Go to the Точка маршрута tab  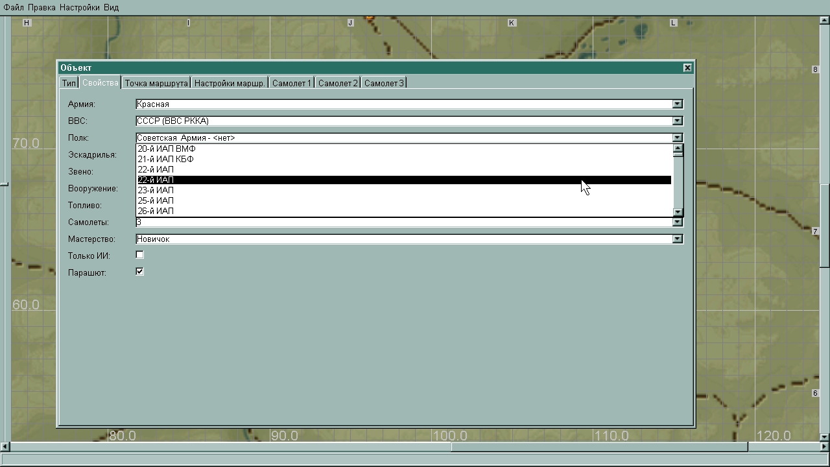tap(156, 83)
